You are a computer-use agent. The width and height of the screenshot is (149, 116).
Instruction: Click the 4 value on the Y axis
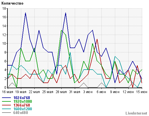coord(5,70)
